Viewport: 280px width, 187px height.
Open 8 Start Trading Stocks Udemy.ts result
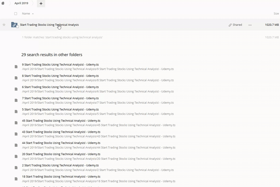60,76
